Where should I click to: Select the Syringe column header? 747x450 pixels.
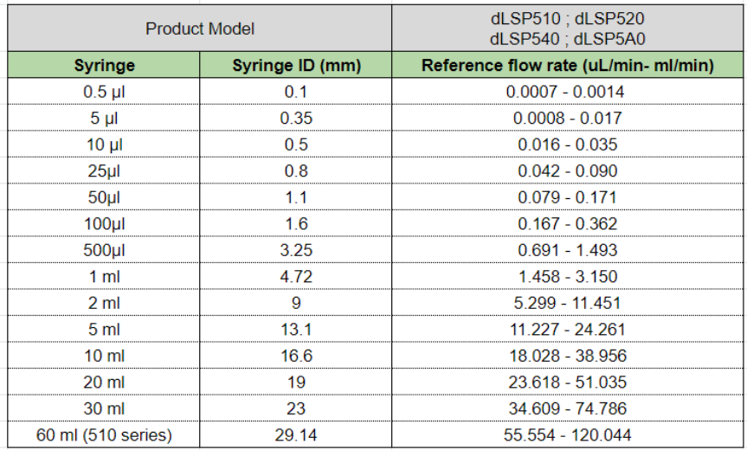coord(104,66)
